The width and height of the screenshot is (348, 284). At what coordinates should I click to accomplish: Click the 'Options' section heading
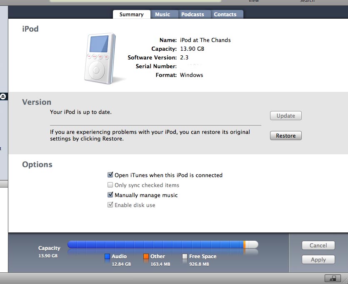[x=37, y=165]
